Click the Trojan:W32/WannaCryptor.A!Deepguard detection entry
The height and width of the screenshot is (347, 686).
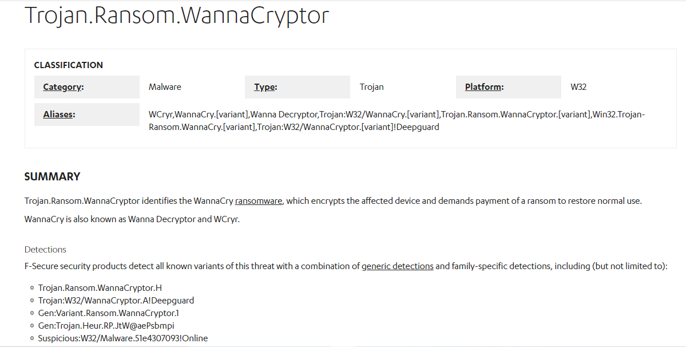[116, 301]
